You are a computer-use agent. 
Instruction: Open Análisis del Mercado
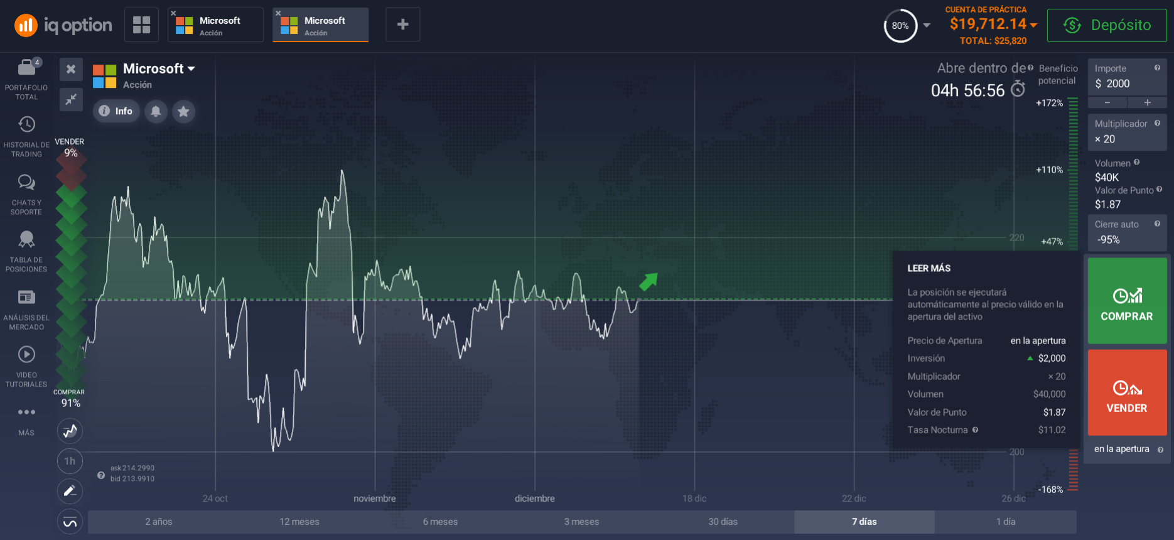click(26, 309)
